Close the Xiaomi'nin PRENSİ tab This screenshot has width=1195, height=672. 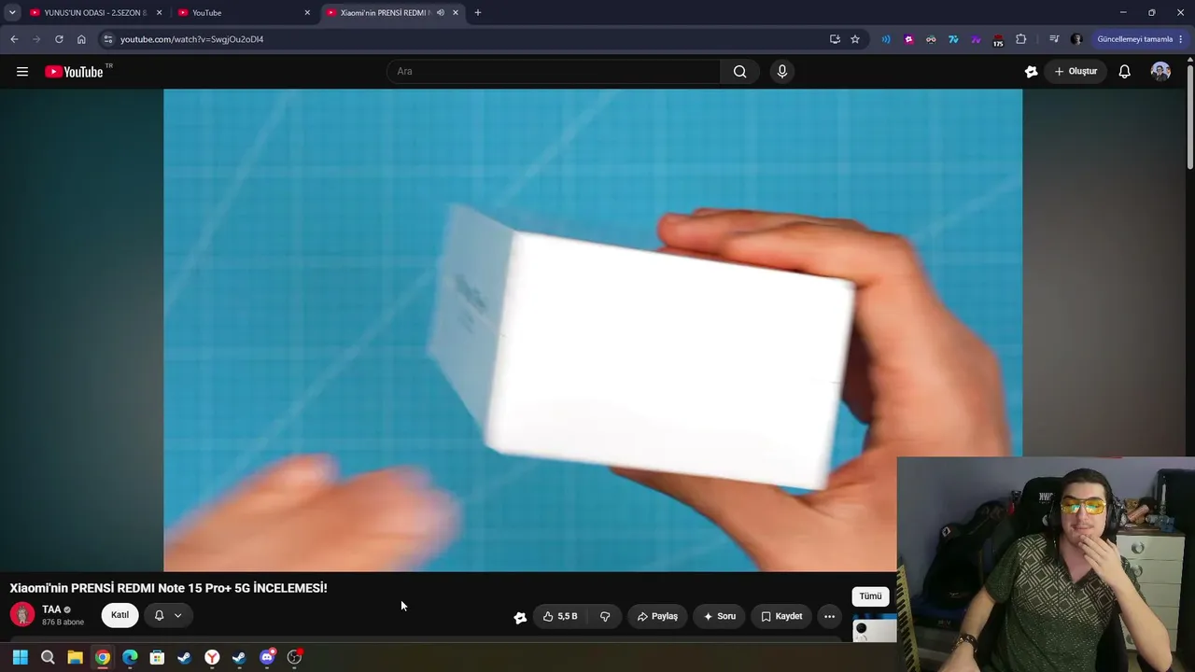pos(456,13)
